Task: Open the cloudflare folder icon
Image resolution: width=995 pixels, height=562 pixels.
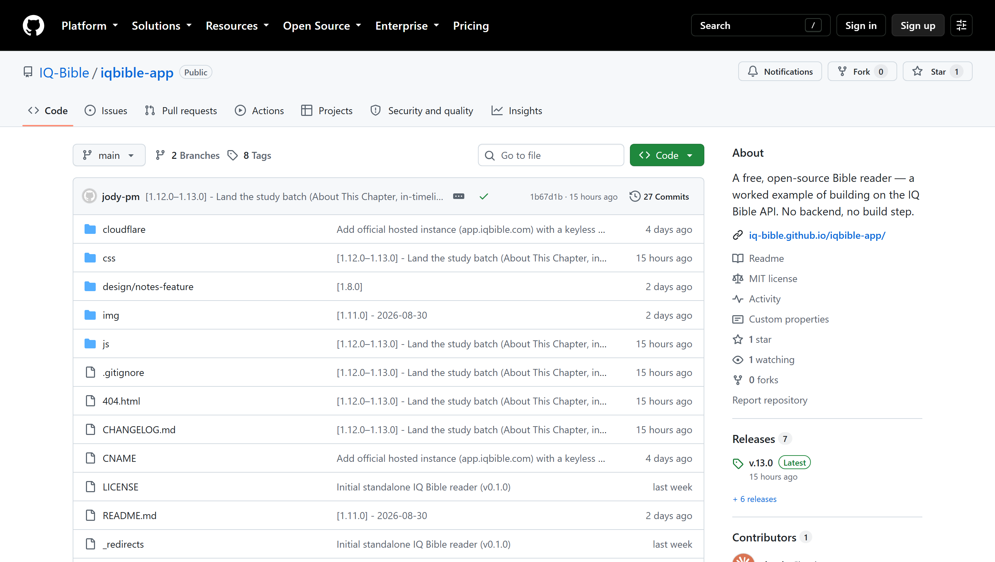Action: click(x=90, y=229)
